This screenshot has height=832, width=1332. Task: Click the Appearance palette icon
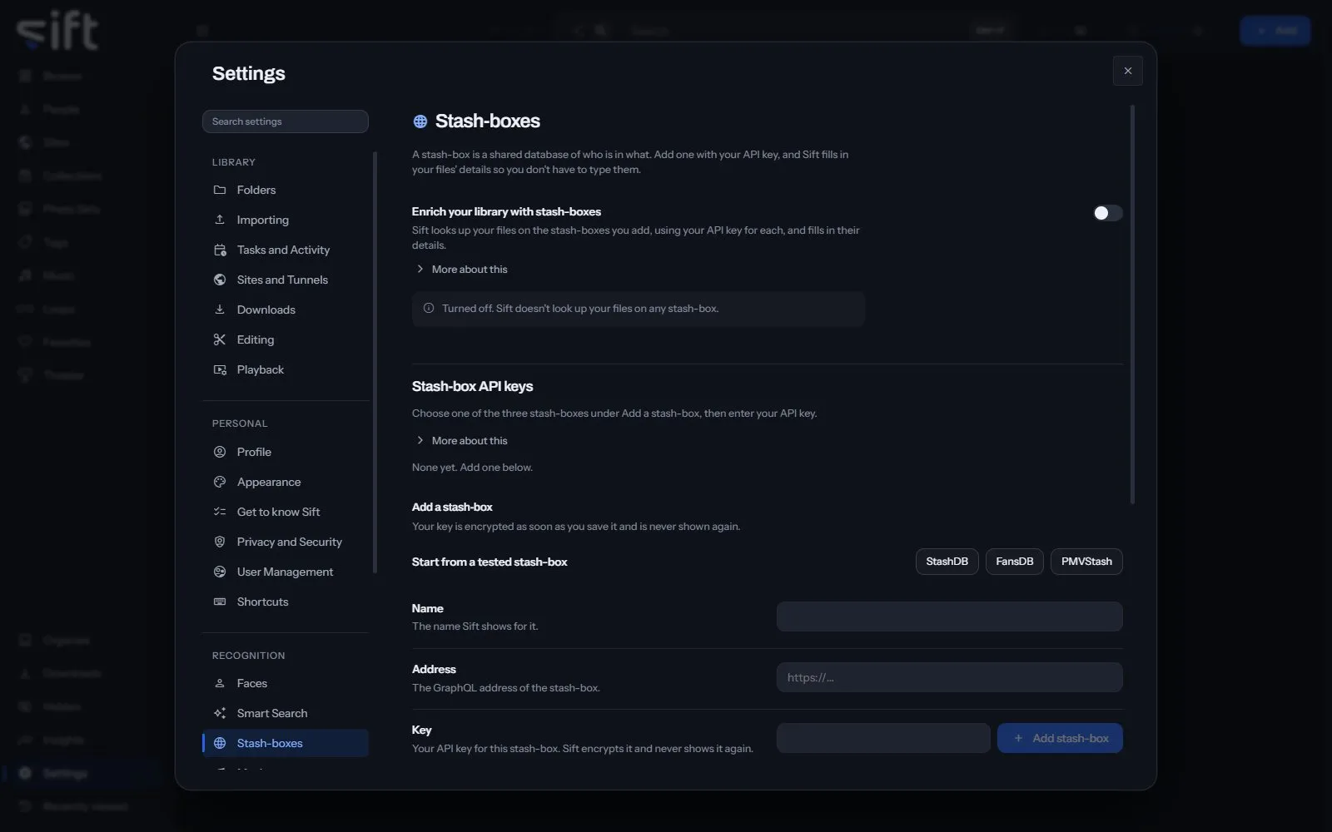220,482
